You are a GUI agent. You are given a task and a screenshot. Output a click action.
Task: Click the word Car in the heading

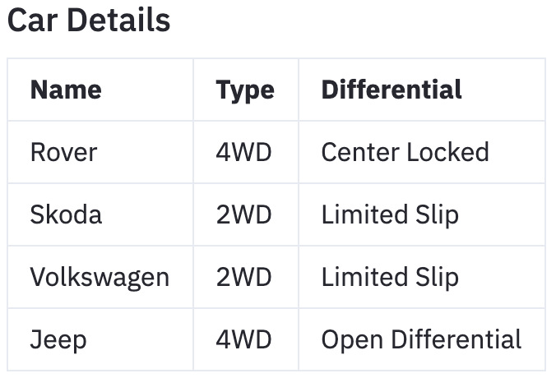(x=33, y=21)
